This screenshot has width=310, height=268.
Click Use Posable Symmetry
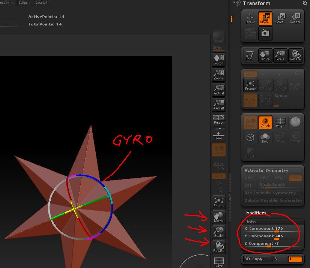coord(272,193)
